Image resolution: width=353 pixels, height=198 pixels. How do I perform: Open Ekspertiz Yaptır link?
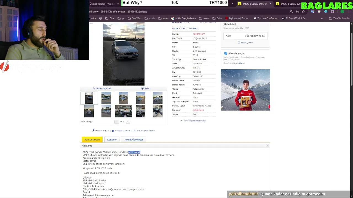pos(121,131)
